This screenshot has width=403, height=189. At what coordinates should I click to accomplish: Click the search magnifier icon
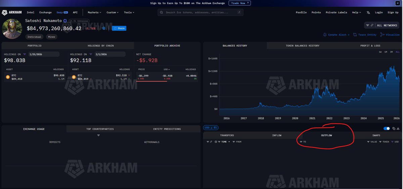click(x=162, y=12)
